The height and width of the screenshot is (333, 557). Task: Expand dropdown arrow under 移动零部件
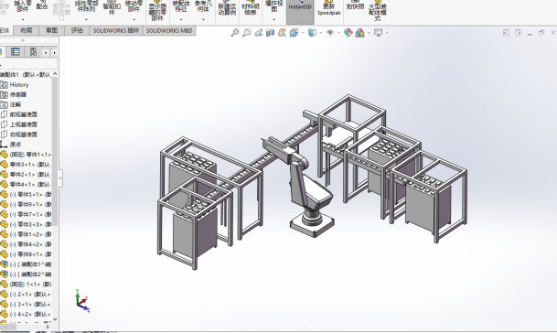tap(134, 19)
